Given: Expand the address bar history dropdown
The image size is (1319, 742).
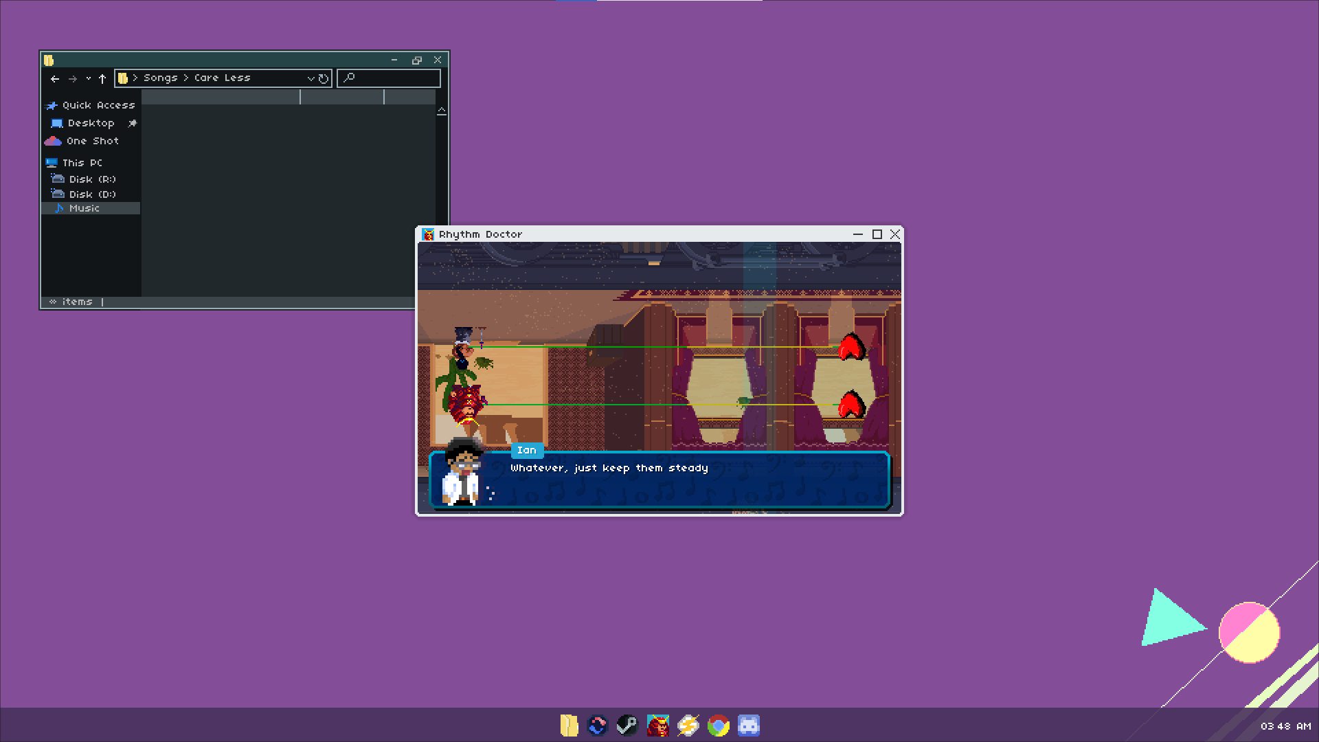Looking at the screenshot, I should coord(311,78).
